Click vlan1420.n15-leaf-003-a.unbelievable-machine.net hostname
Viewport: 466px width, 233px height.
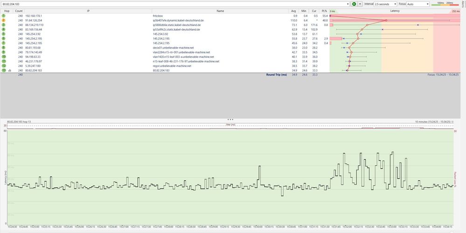pyautogui.click(x=183, y=57)
